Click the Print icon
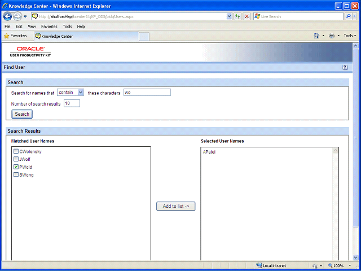This screenshot has height=271, width=361. [x=332, y=36]
